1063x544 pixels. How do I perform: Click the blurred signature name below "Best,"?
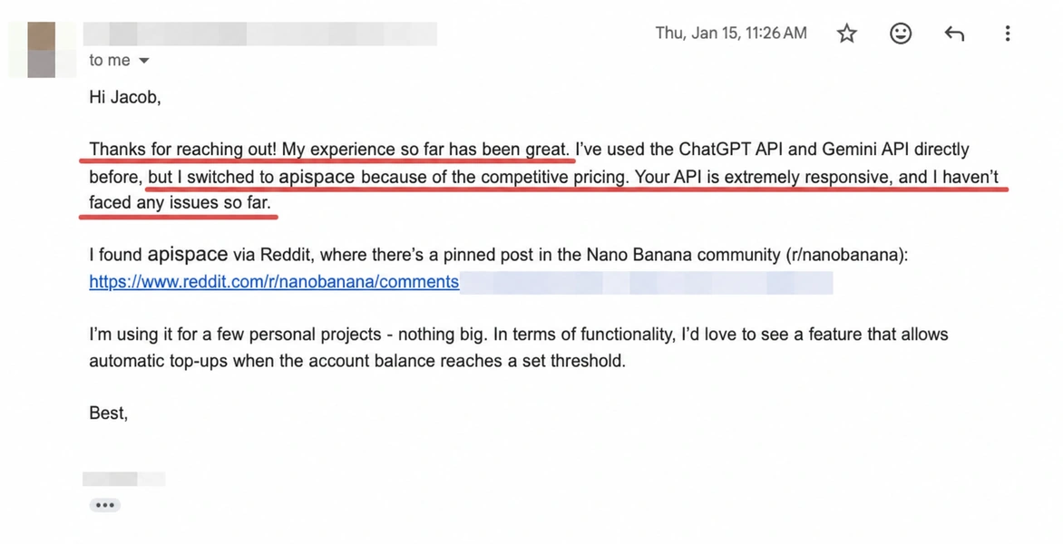click(124, 479)
